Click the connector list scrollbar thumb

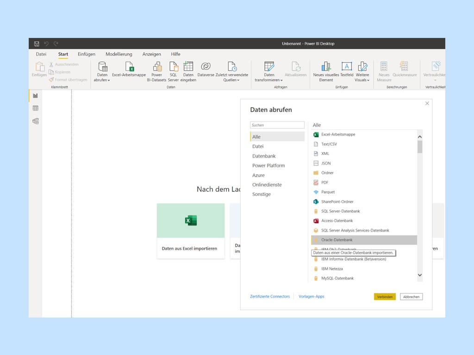point(420,147)
